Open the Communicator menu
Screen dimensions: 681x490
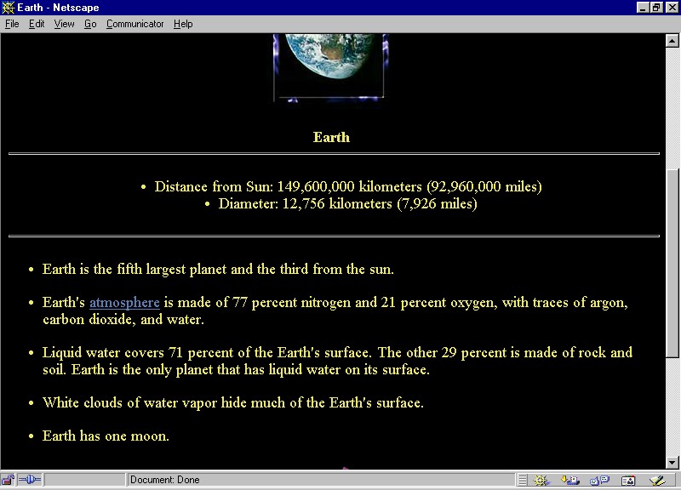[x=134, y=24]
